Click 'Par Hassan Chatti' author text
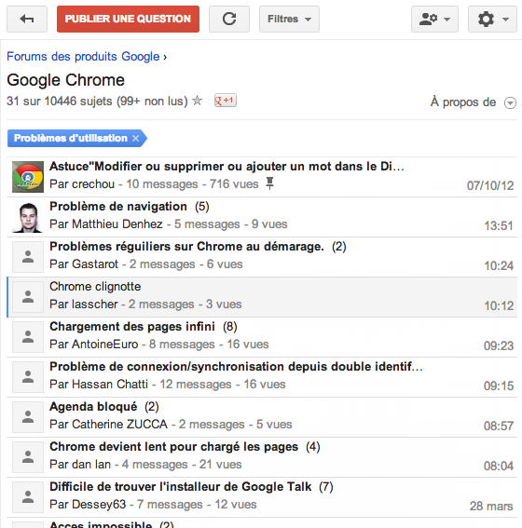 (x=99, y=385)
